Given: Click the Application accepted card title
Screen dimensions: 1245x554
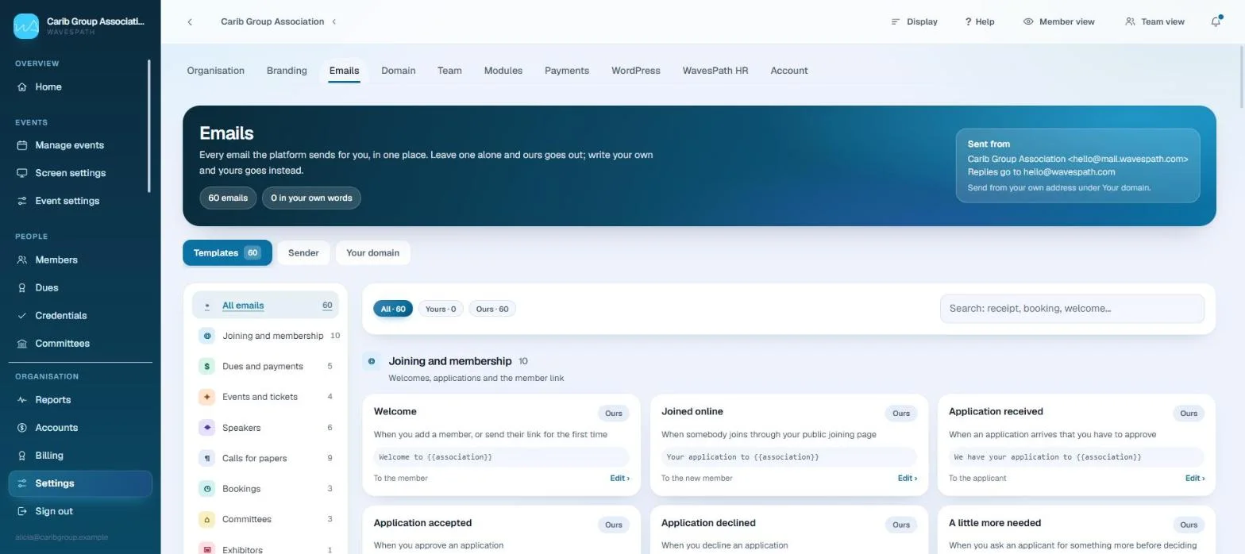Looking at the screenshot, I should [x=422, y=523].
